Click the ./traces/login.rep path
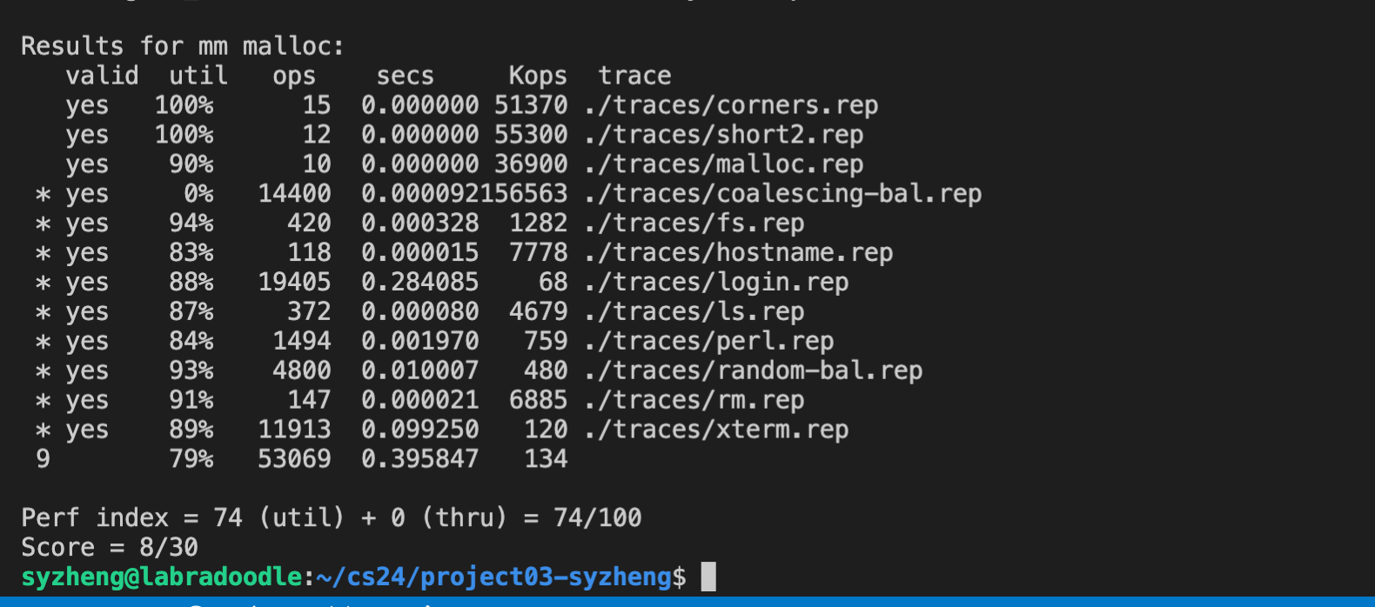 [x=716, y=283]
